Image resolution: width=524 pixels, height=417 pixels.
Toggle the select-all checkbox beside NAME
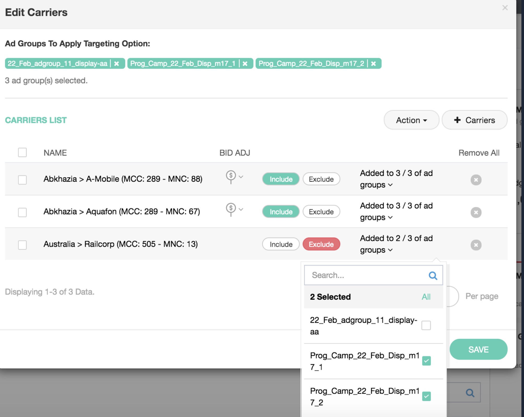[22, 152]
